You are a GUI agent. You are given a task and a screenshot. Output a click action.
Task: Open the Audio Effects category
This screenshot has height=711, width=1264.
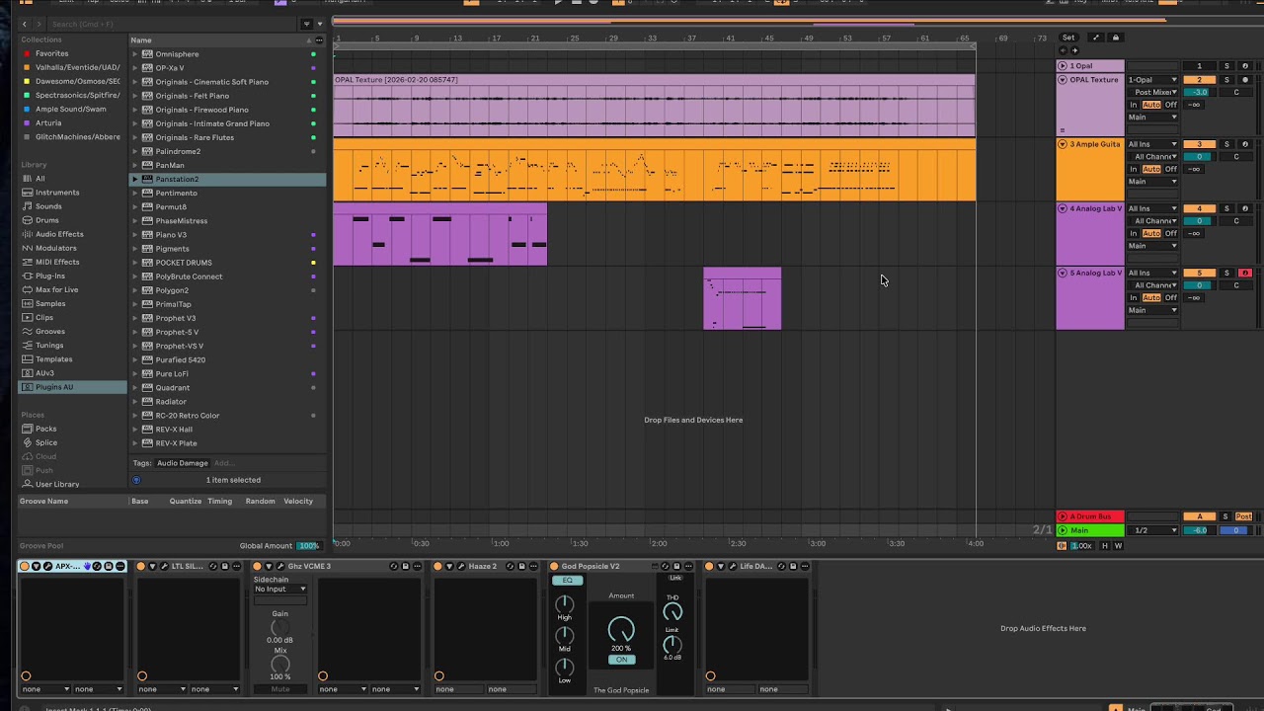[59, 234]
